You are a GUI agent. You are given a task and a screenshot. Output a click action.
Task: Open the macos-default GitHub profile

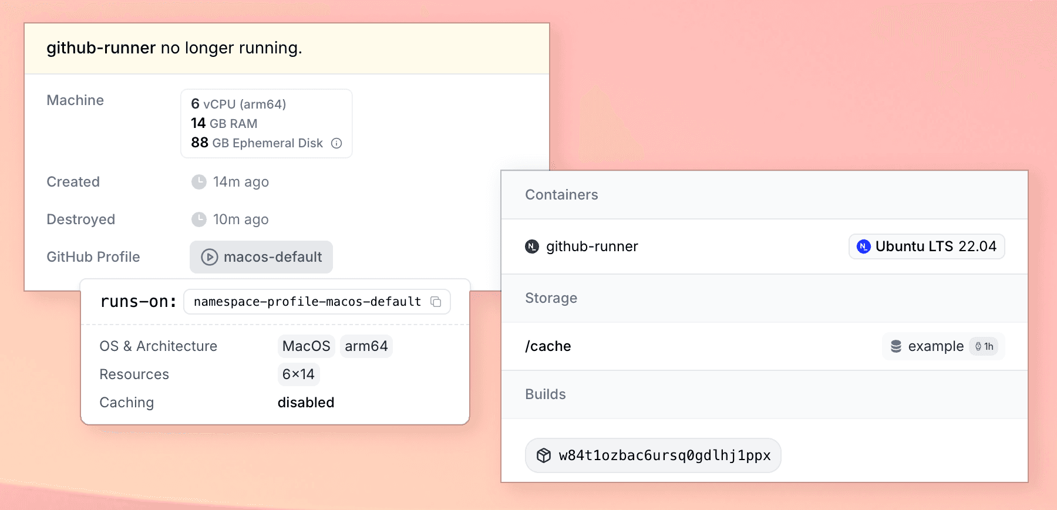tap(261, 257)
